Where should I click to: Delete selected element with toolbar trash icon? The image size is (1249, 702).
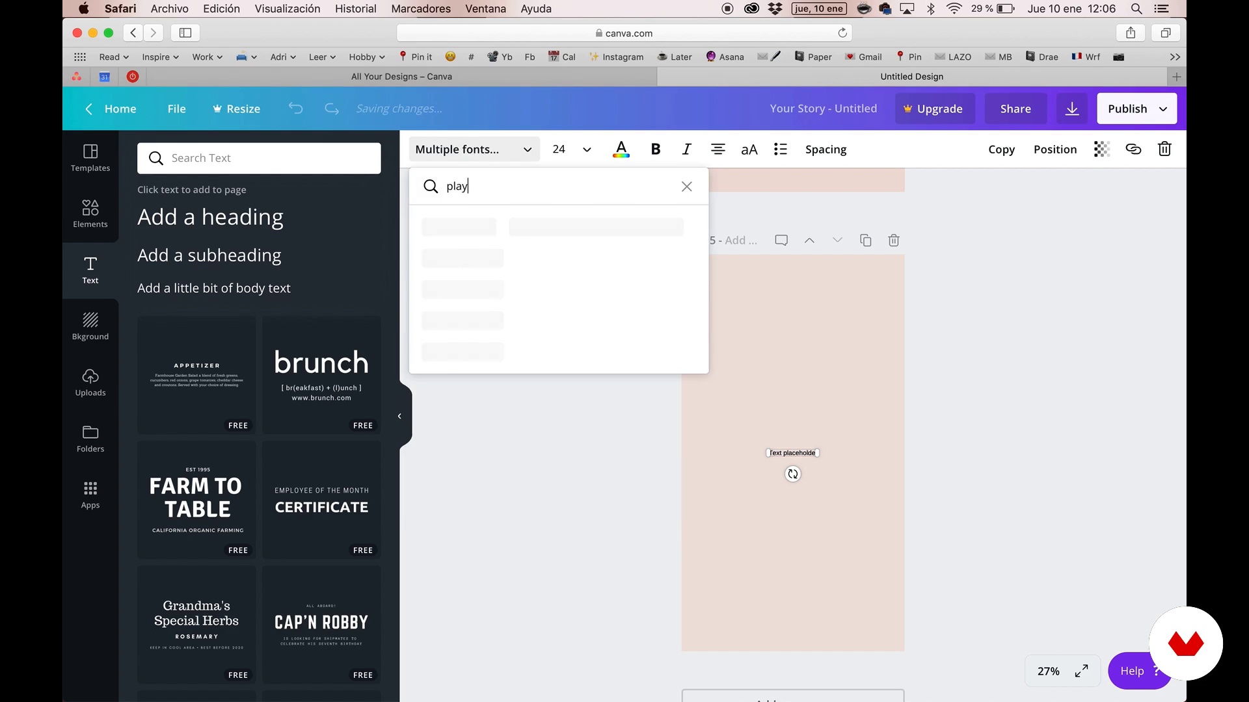[x=1164, y=149]
